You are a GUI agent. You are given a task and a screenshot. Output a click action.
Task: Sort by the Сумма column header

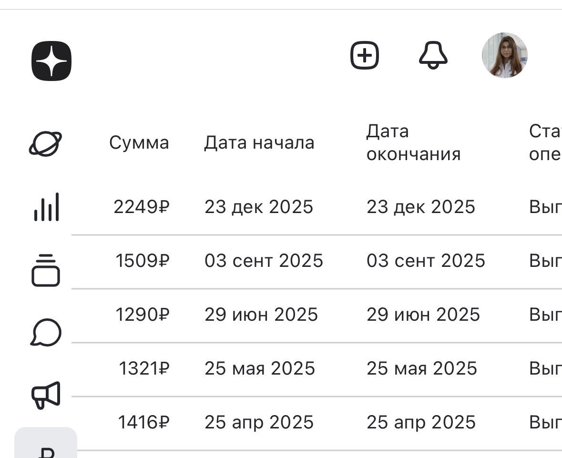point(139,142)
